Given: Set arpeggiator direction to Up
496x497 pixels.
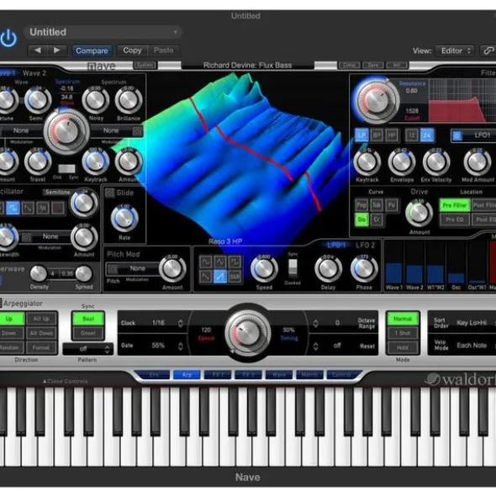Looking at the screenshot, I should coord(9,319).
